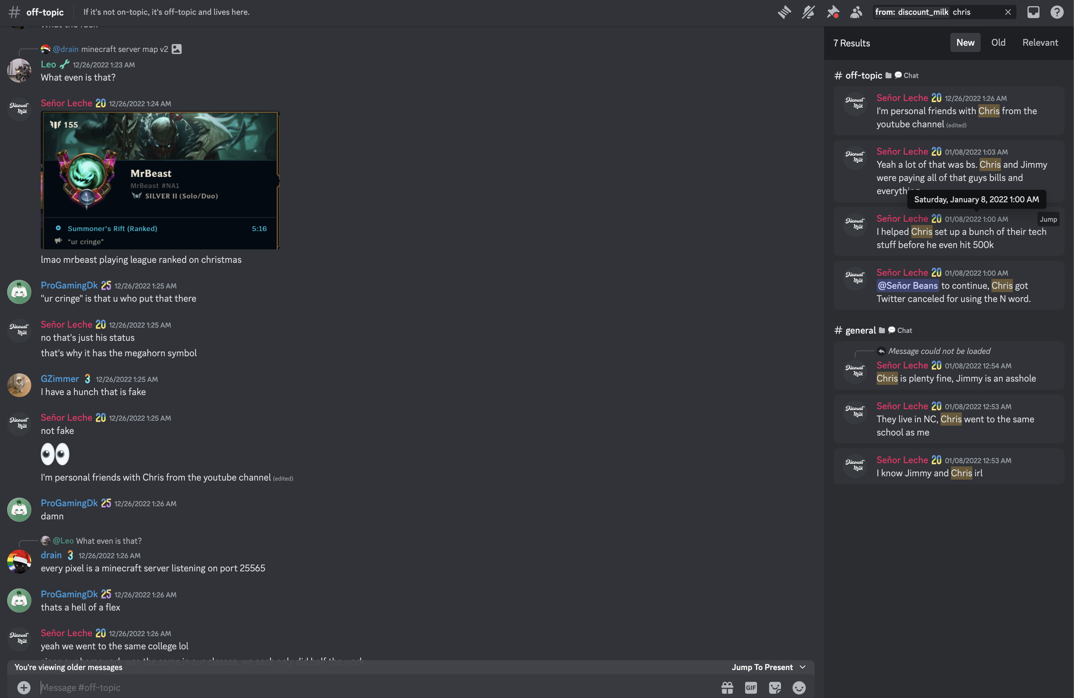Open Leo's username

48,64
